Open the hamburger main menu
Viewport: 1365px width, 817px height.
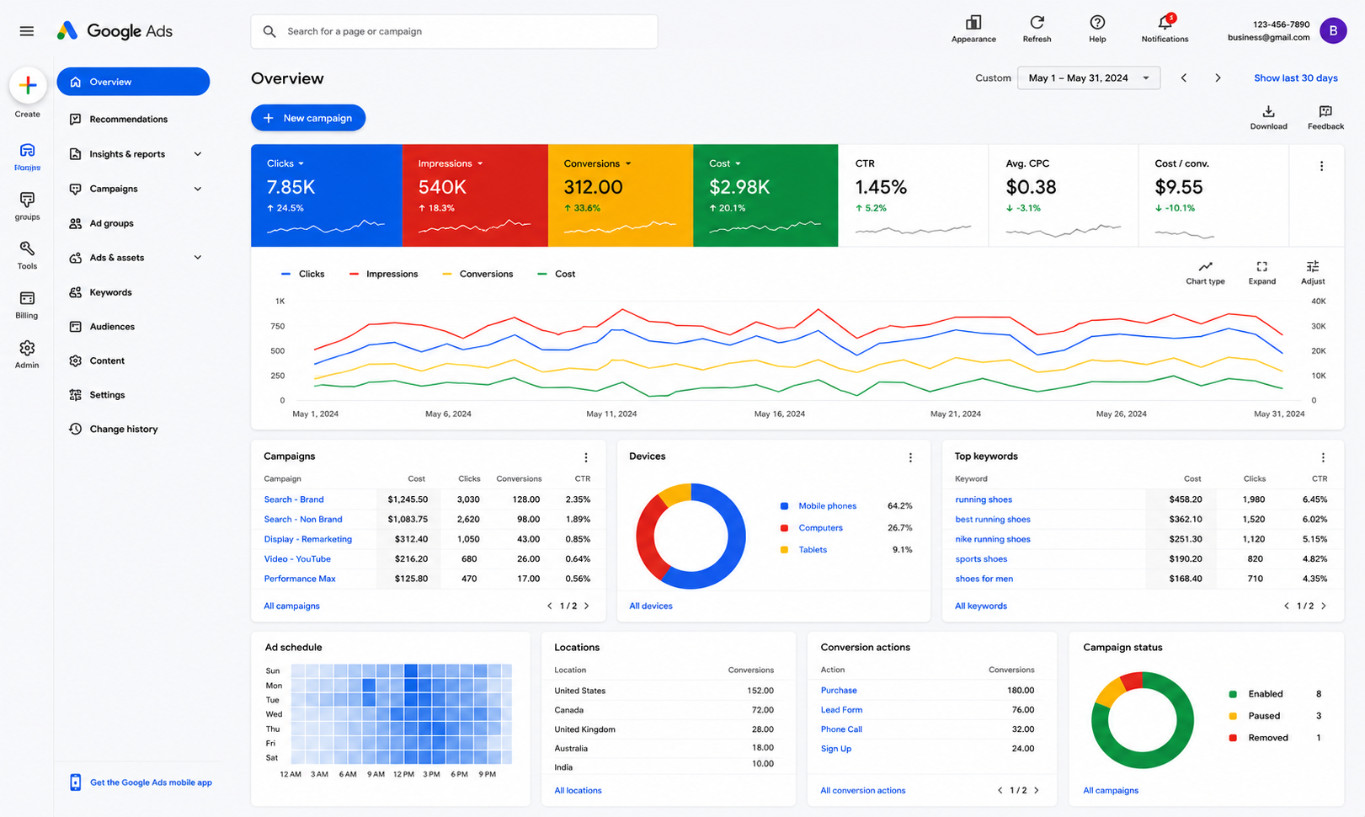[27, 31]
